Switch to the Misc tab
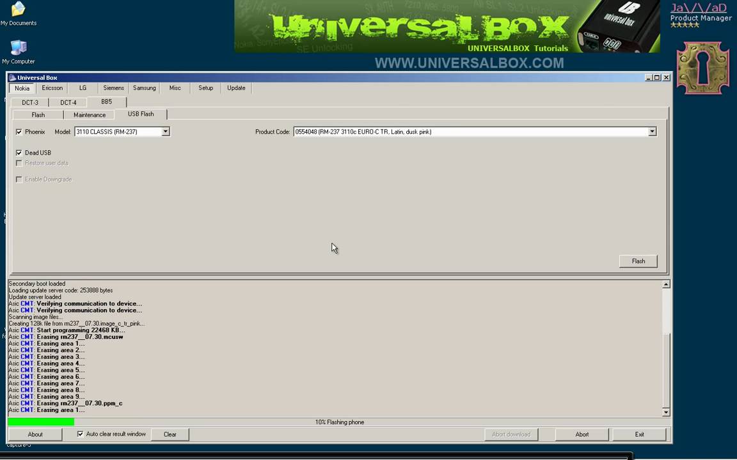Screen dimensions: 737x460 [175, 88]
